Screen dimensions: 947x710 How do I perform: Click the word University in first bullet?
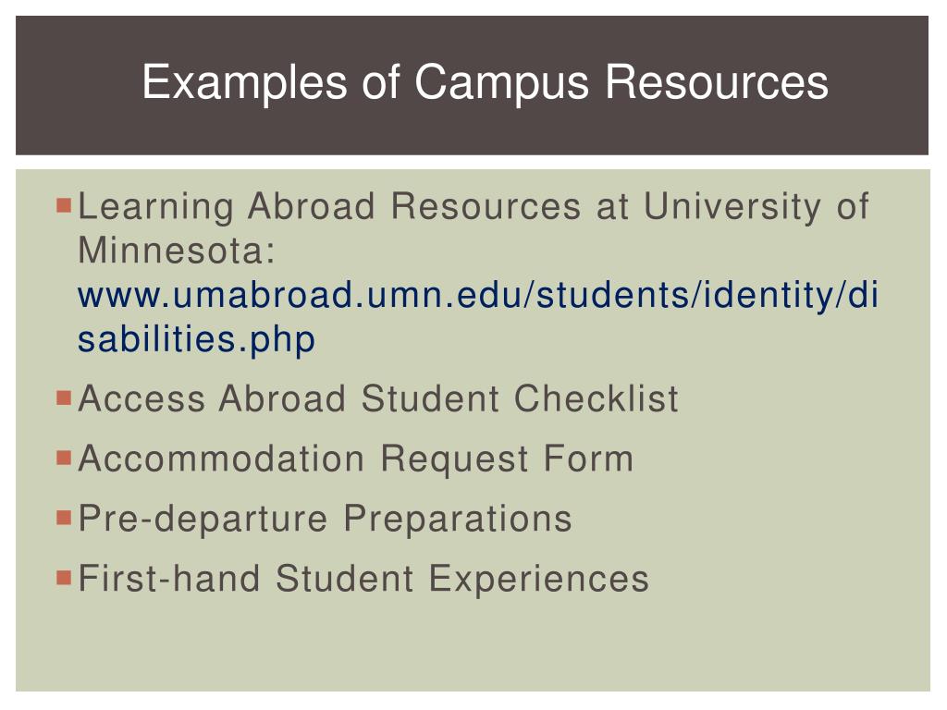[x=732, y=206]
